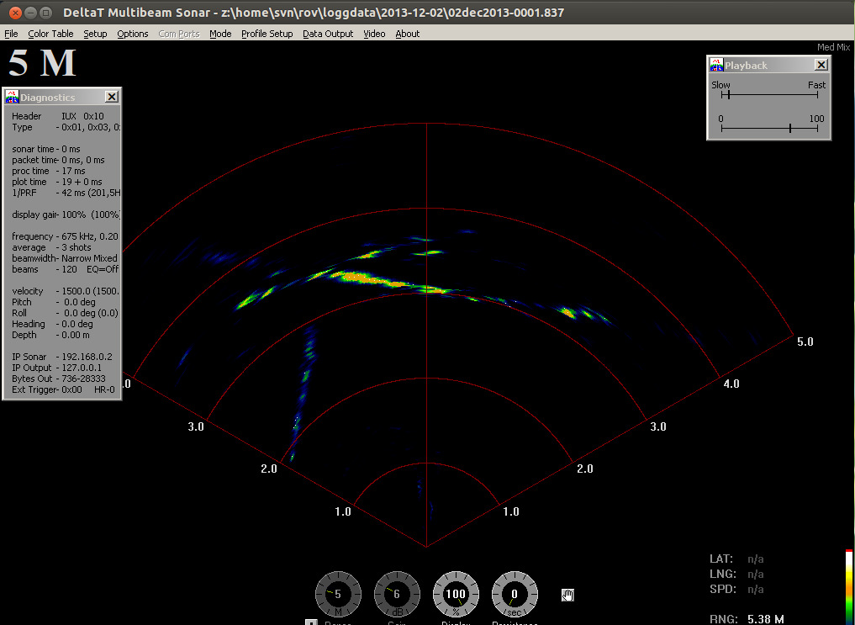Click the Gain dial showing 6 dB
This screenshot has width=855, height=625.
tap(397, 595)
